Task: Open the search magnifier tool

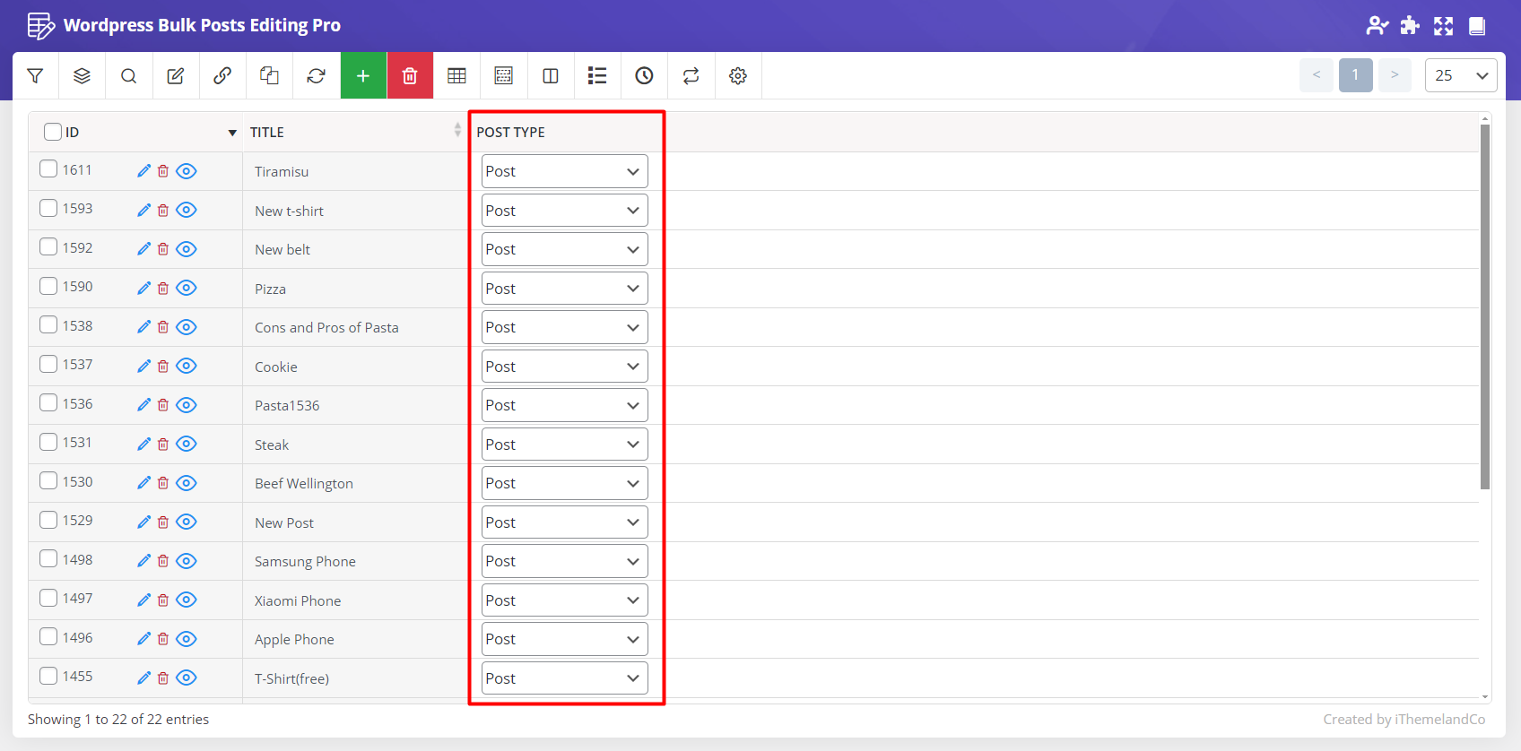Action: click(129, 76)
